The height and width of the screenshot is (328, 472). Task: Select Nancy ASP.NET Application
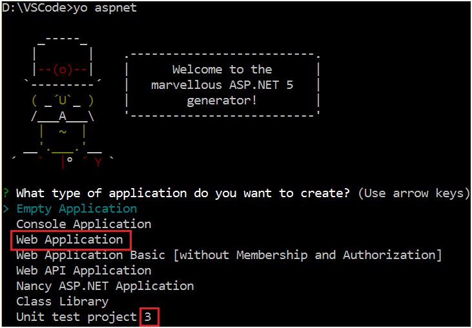pos(105,286)
